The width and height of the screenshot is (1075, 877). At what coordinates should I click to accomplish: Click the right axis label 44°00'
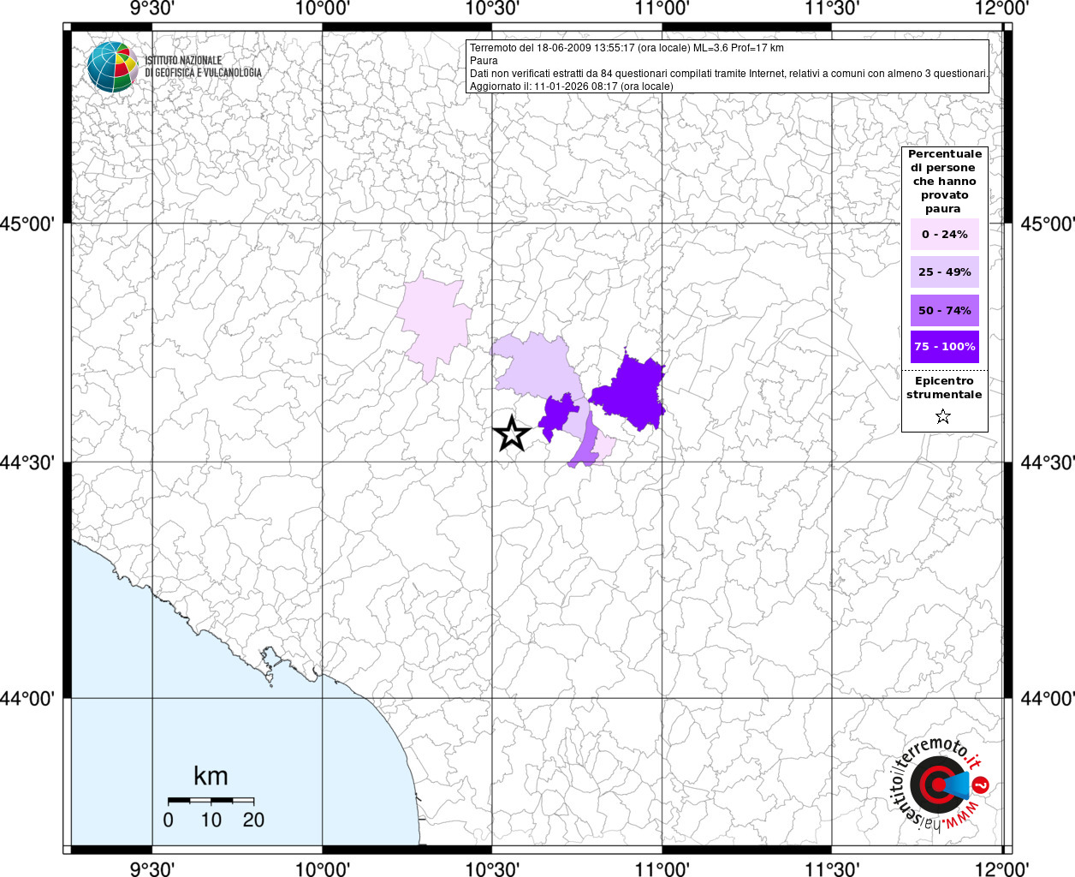pyautogui.click(x=1048, y=699)
